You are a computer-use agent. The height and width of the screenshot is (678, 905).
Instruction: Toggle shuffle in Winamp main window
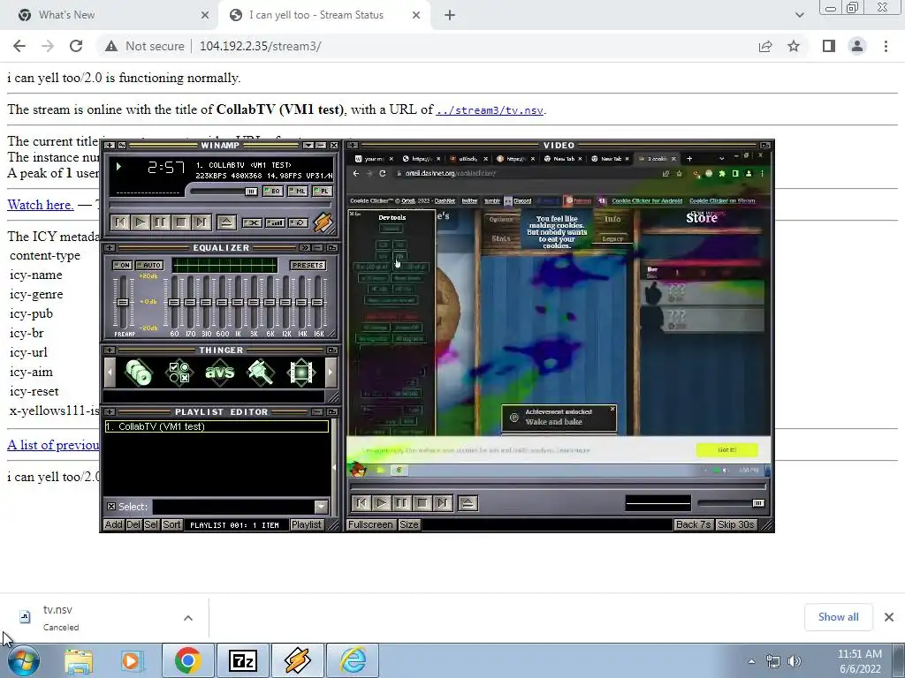pyautogui.click(x=252, y=222)
